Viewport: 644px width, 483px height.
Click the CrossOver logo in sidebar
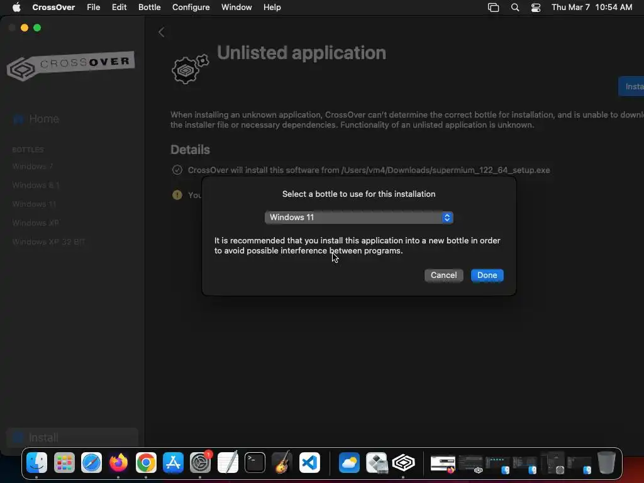(70, 65)
